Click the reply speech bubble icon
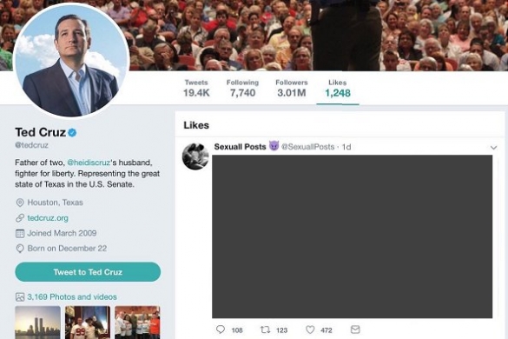 point(221,329)
